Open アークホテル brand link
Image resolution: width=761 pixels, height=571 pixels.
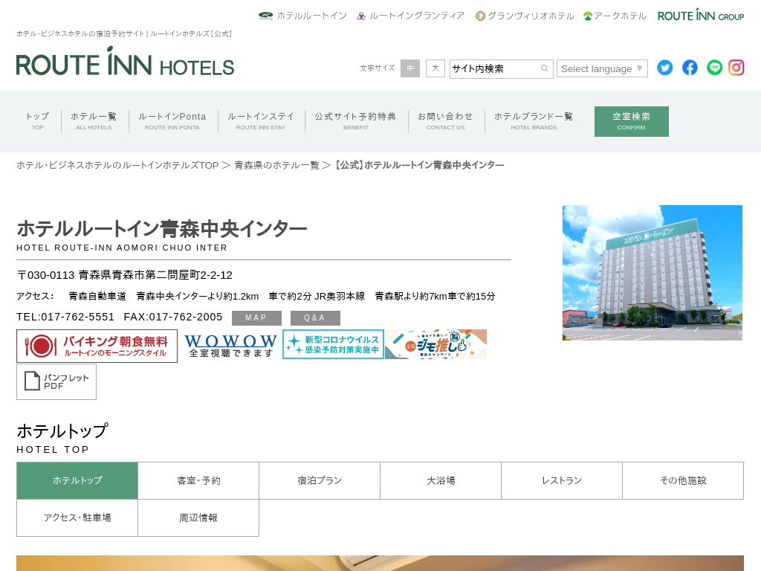pyautogui.click(x=615, y=16)
